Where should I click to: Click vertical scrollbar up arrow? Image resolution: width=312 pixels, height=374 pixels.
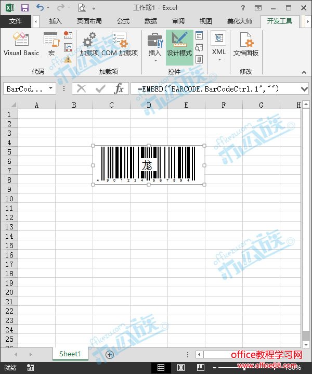[x=306, y=105]
